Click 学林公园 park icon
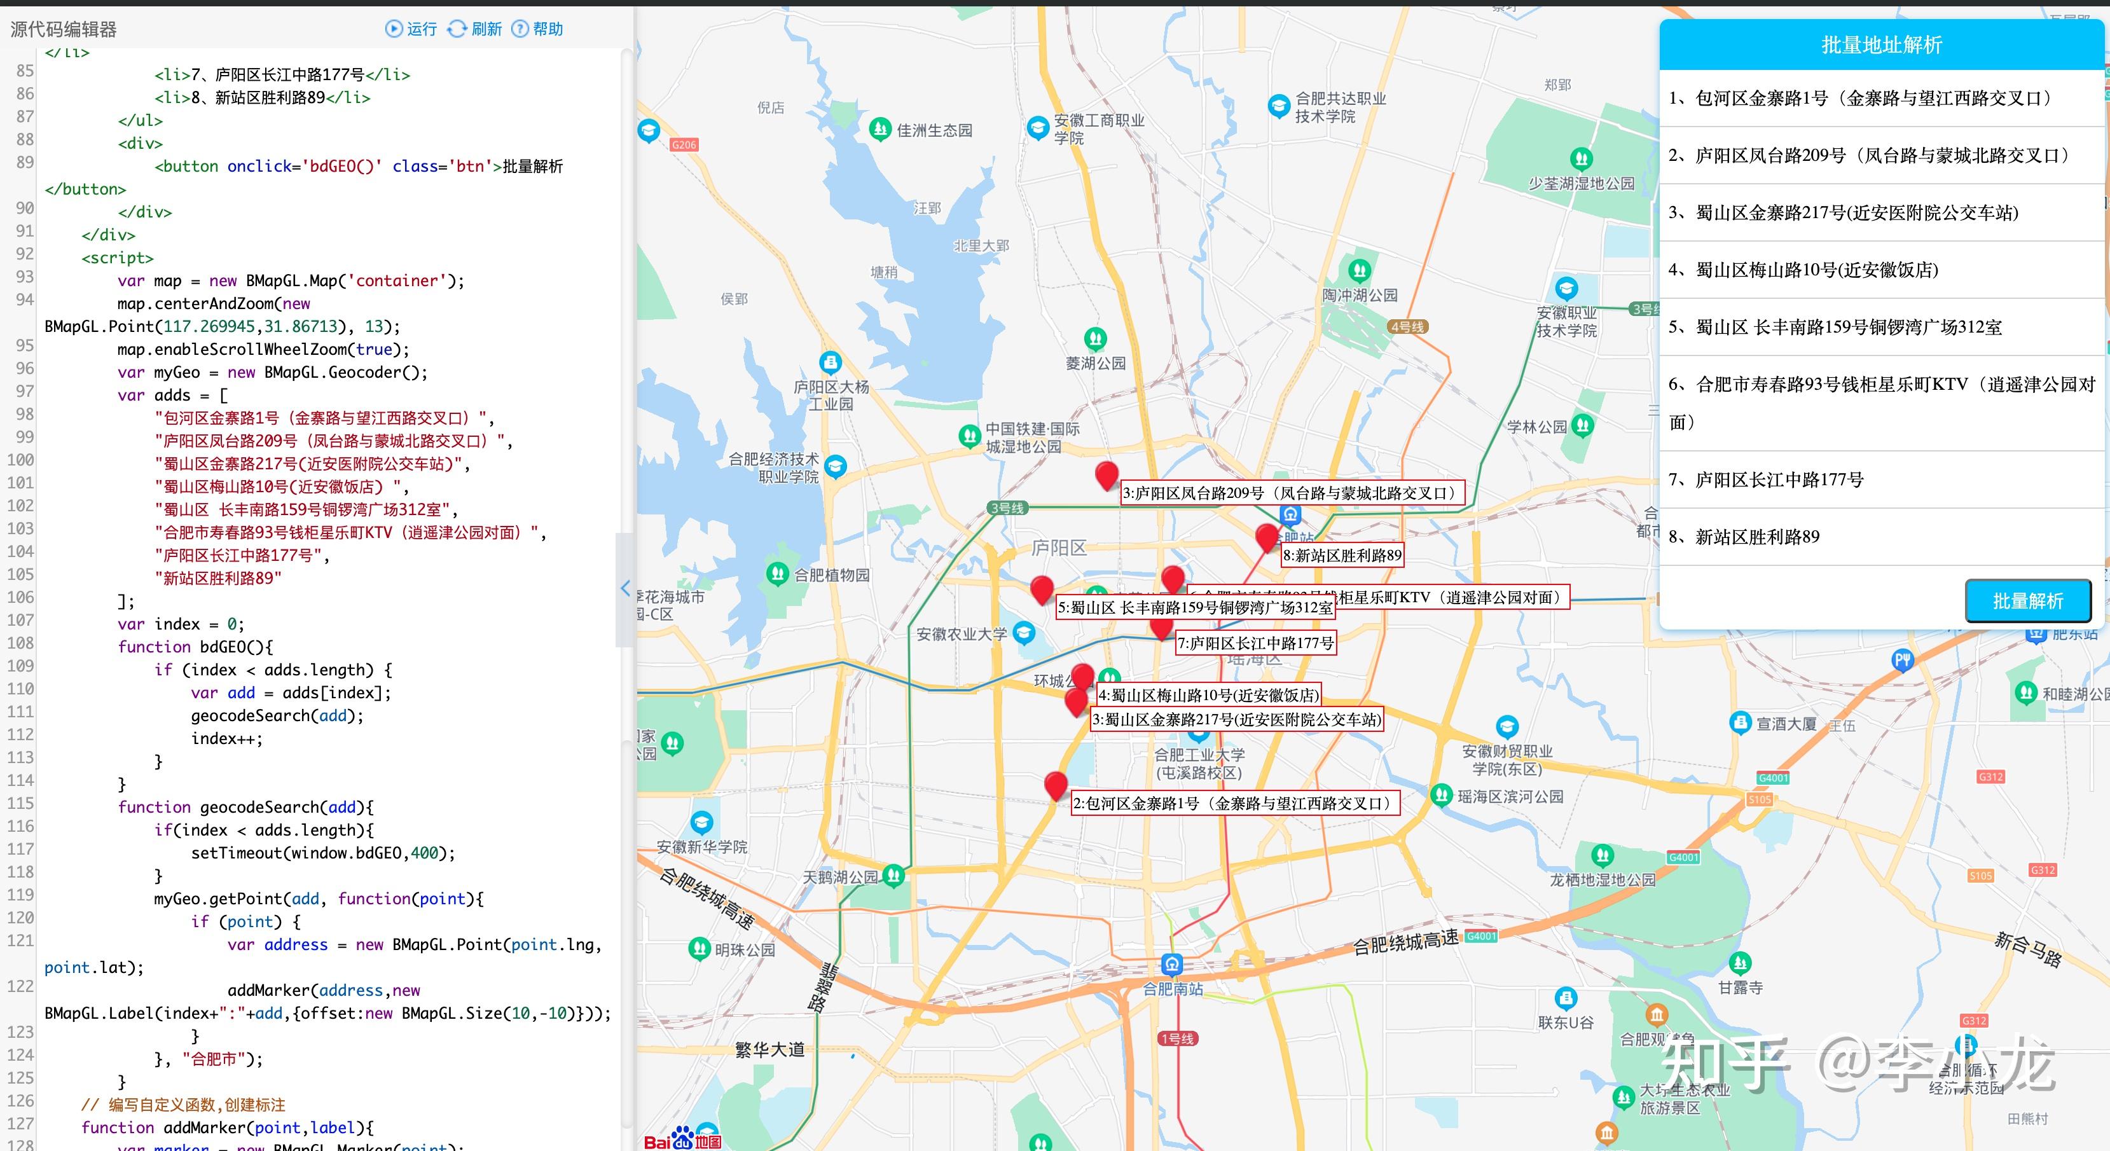 (1582, 425)
